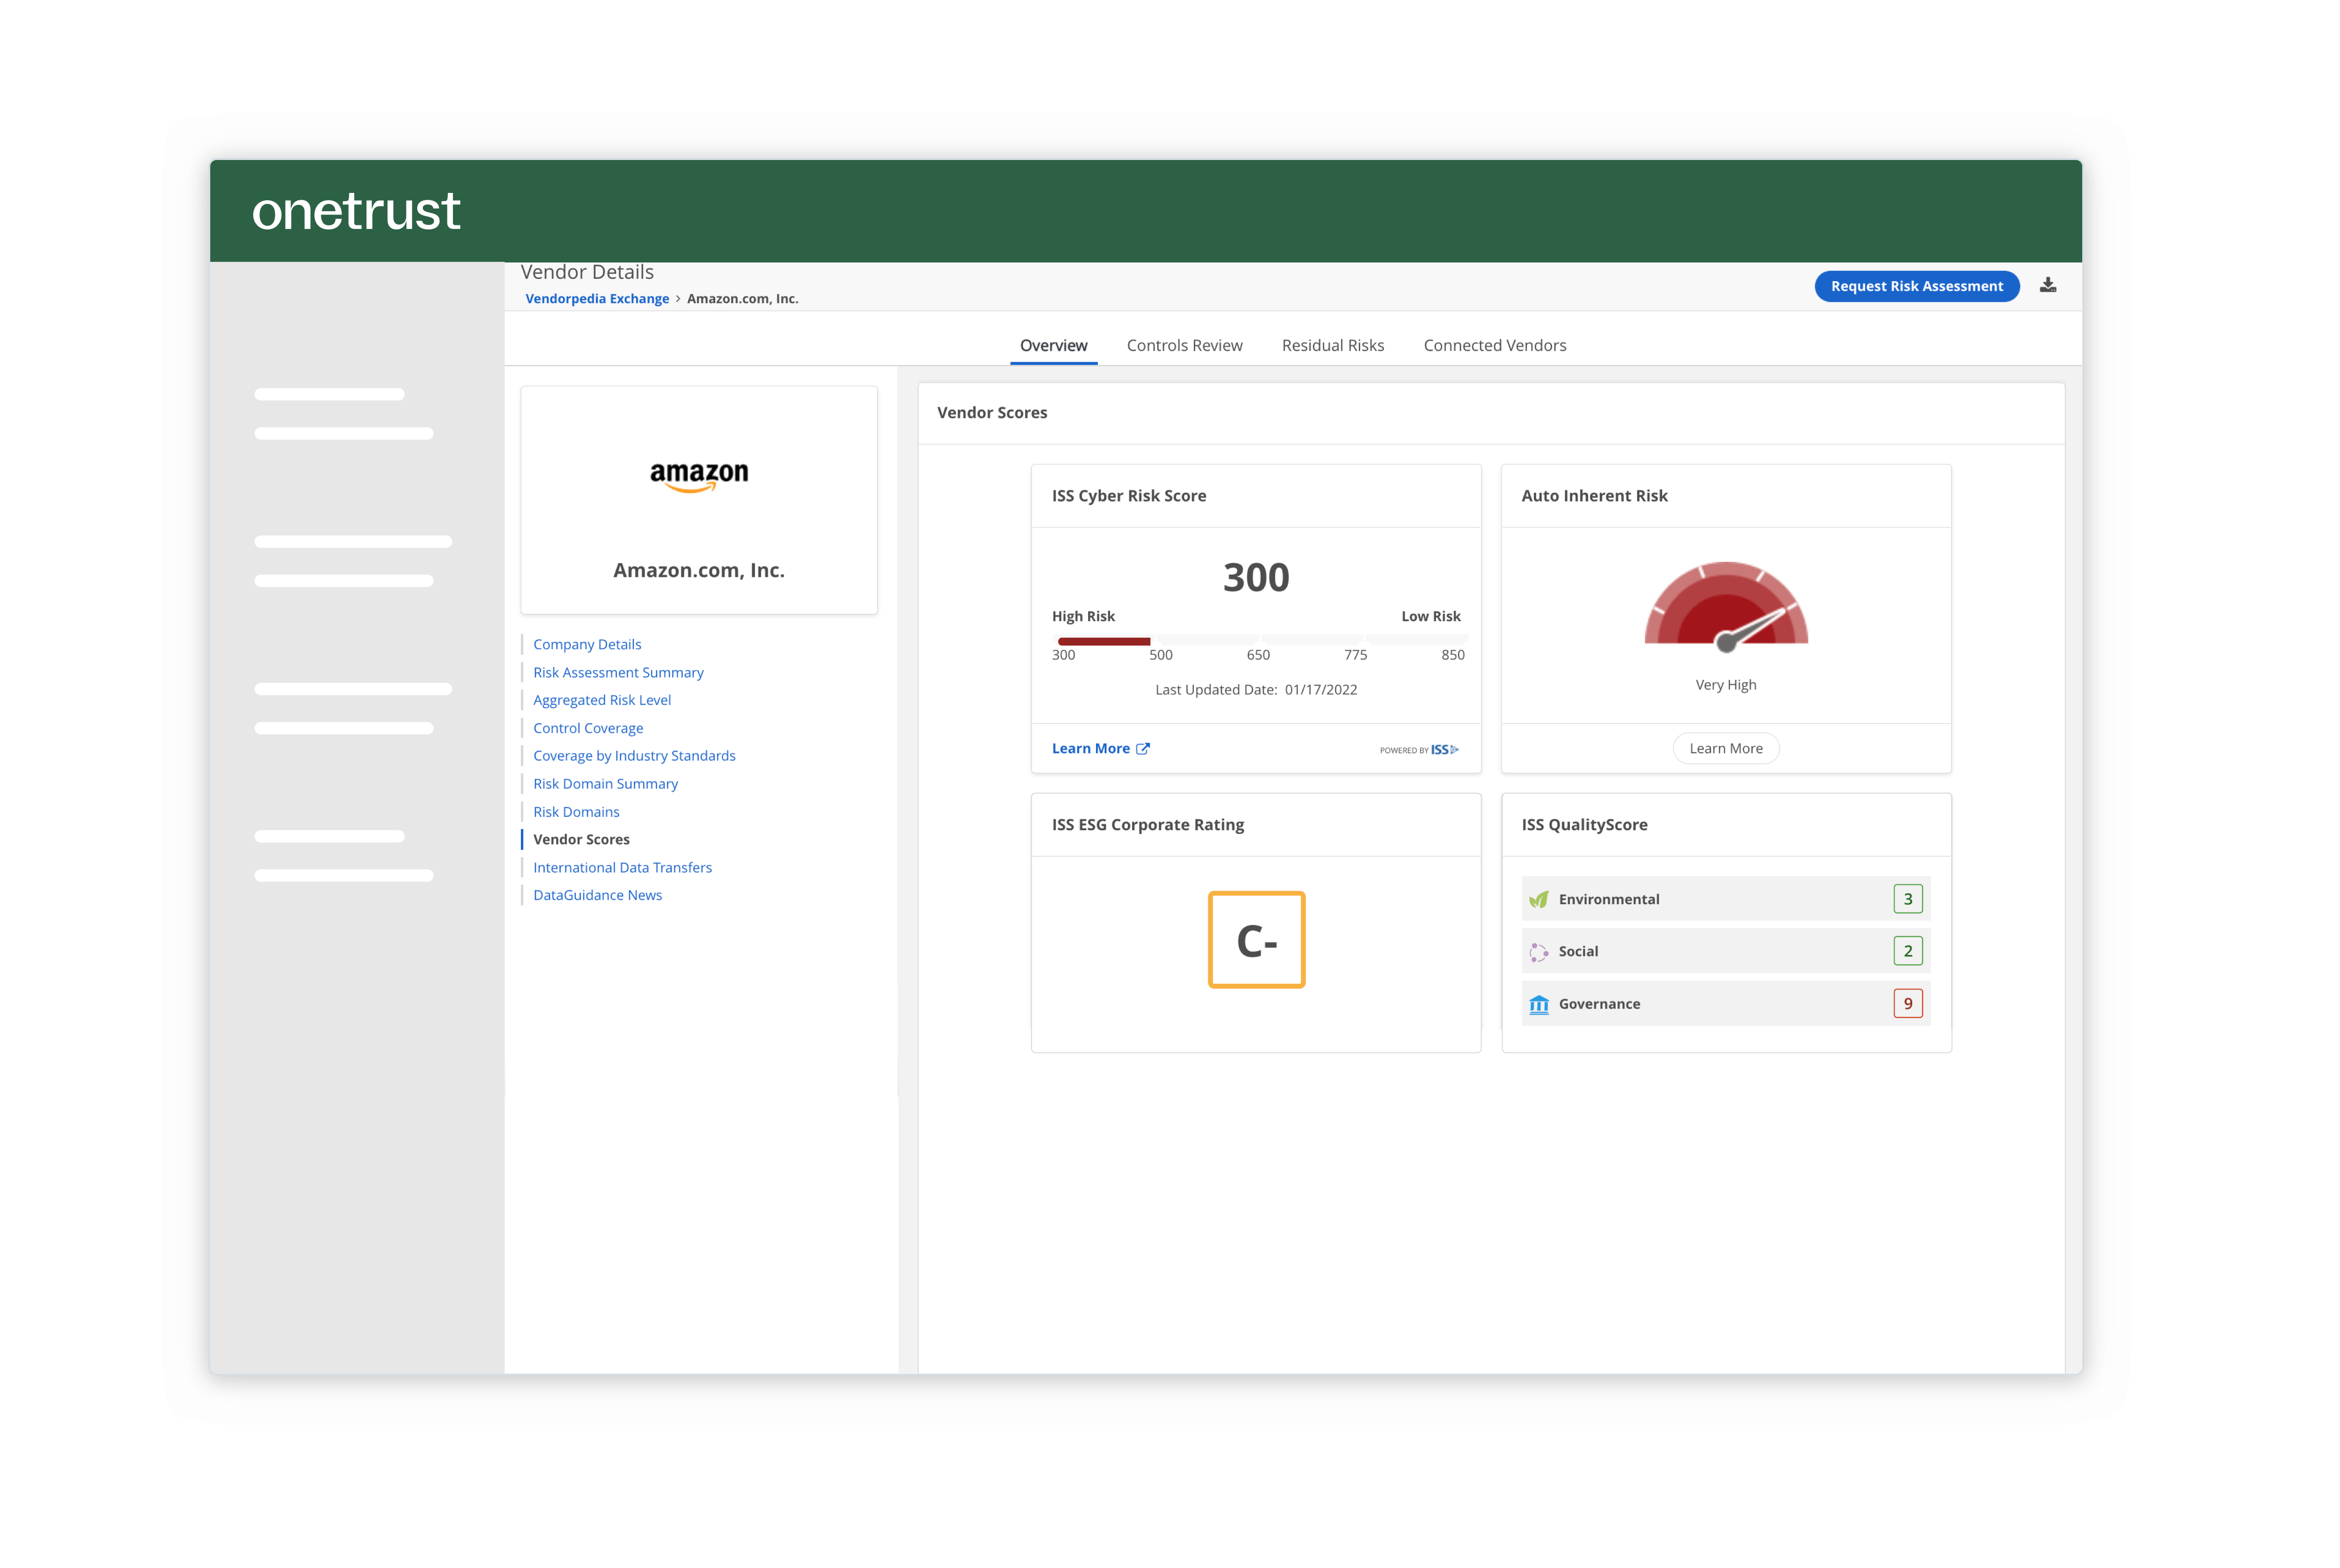Click the Governance row label
The image size is (2340, 1568).
1598,1004
